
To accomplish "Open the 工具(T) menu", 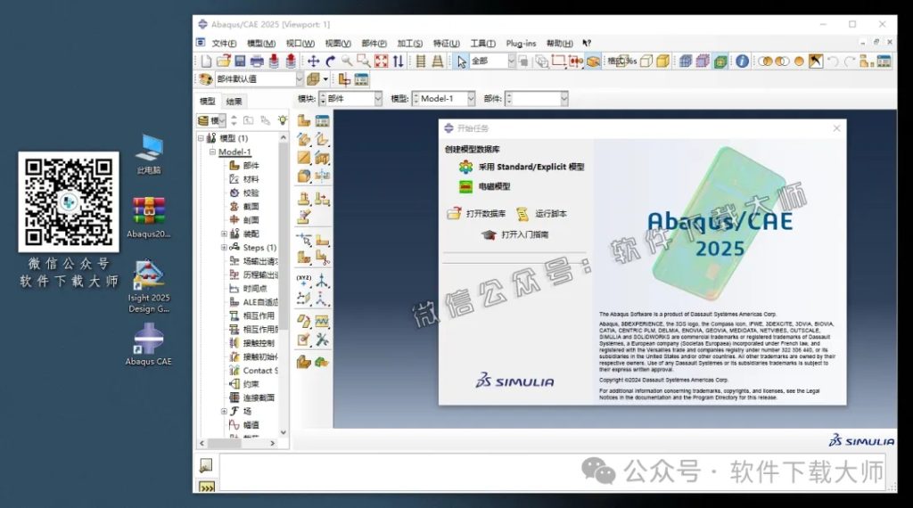I will (x=482, y=43).
